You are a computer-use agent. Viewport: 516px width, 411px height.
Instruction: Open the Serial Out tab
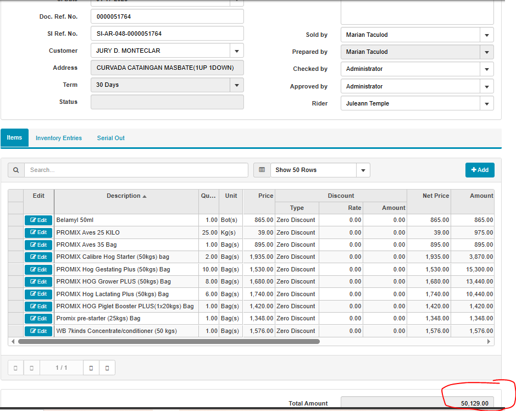pos(110,138)
